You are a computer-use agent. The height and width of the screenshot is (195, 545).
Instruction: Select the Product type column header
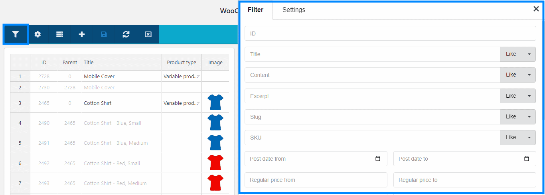(x=182, y=63)
